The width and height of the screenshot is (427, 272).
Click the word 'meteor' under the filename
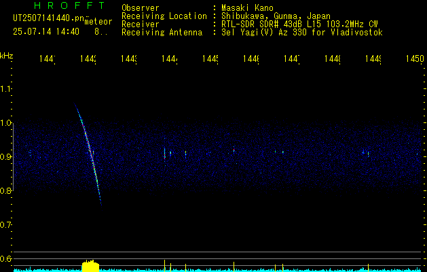pos(98,22)
